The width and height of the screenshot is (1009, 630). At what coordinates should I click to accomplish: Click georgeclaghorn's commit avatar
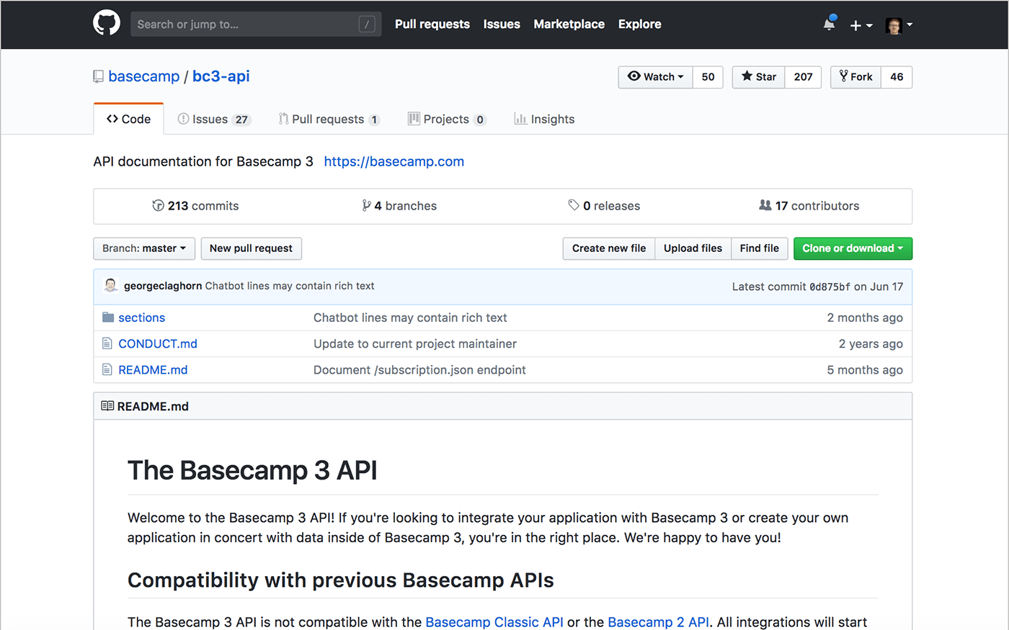(111, 286)
